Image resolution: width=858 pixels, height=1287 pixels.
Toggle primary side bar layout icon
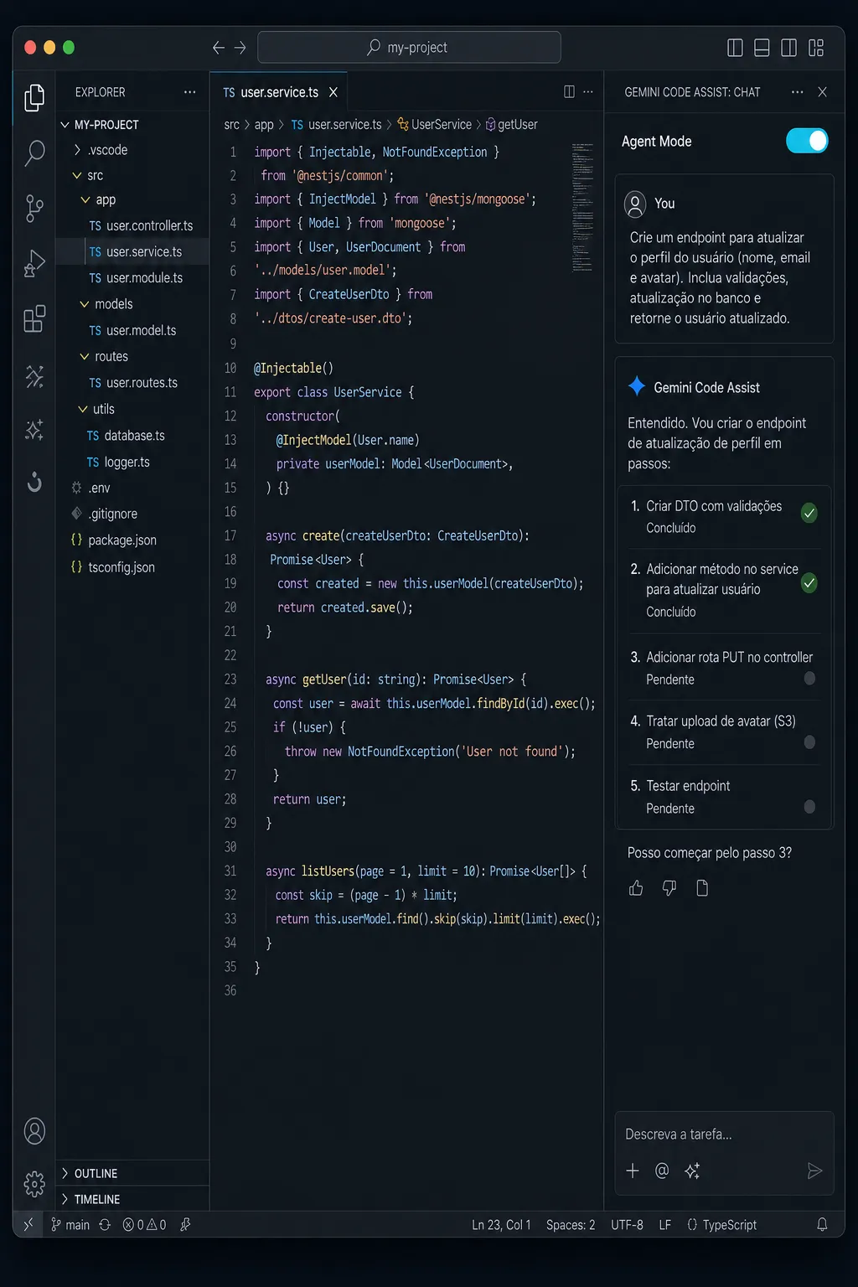point(735,48)
